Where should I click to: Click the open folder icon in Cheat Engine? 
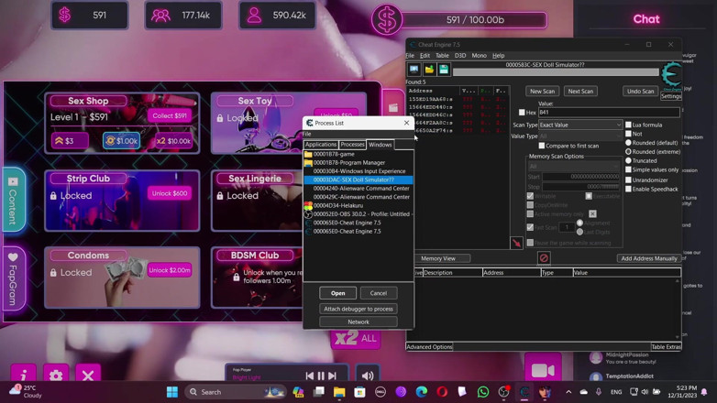pos(429,70)
